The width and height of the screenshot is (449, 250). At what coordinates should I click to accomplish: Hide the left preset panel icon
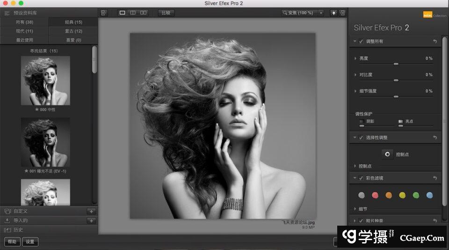coord(103,13)
